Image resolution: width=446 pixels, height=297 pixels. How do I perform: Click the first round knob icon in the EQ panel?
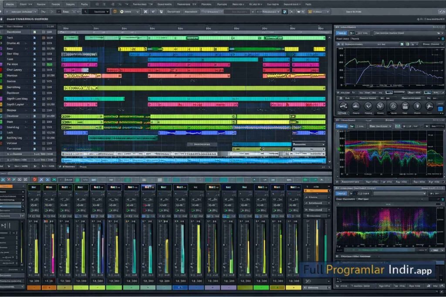click(x=343, y=106)
